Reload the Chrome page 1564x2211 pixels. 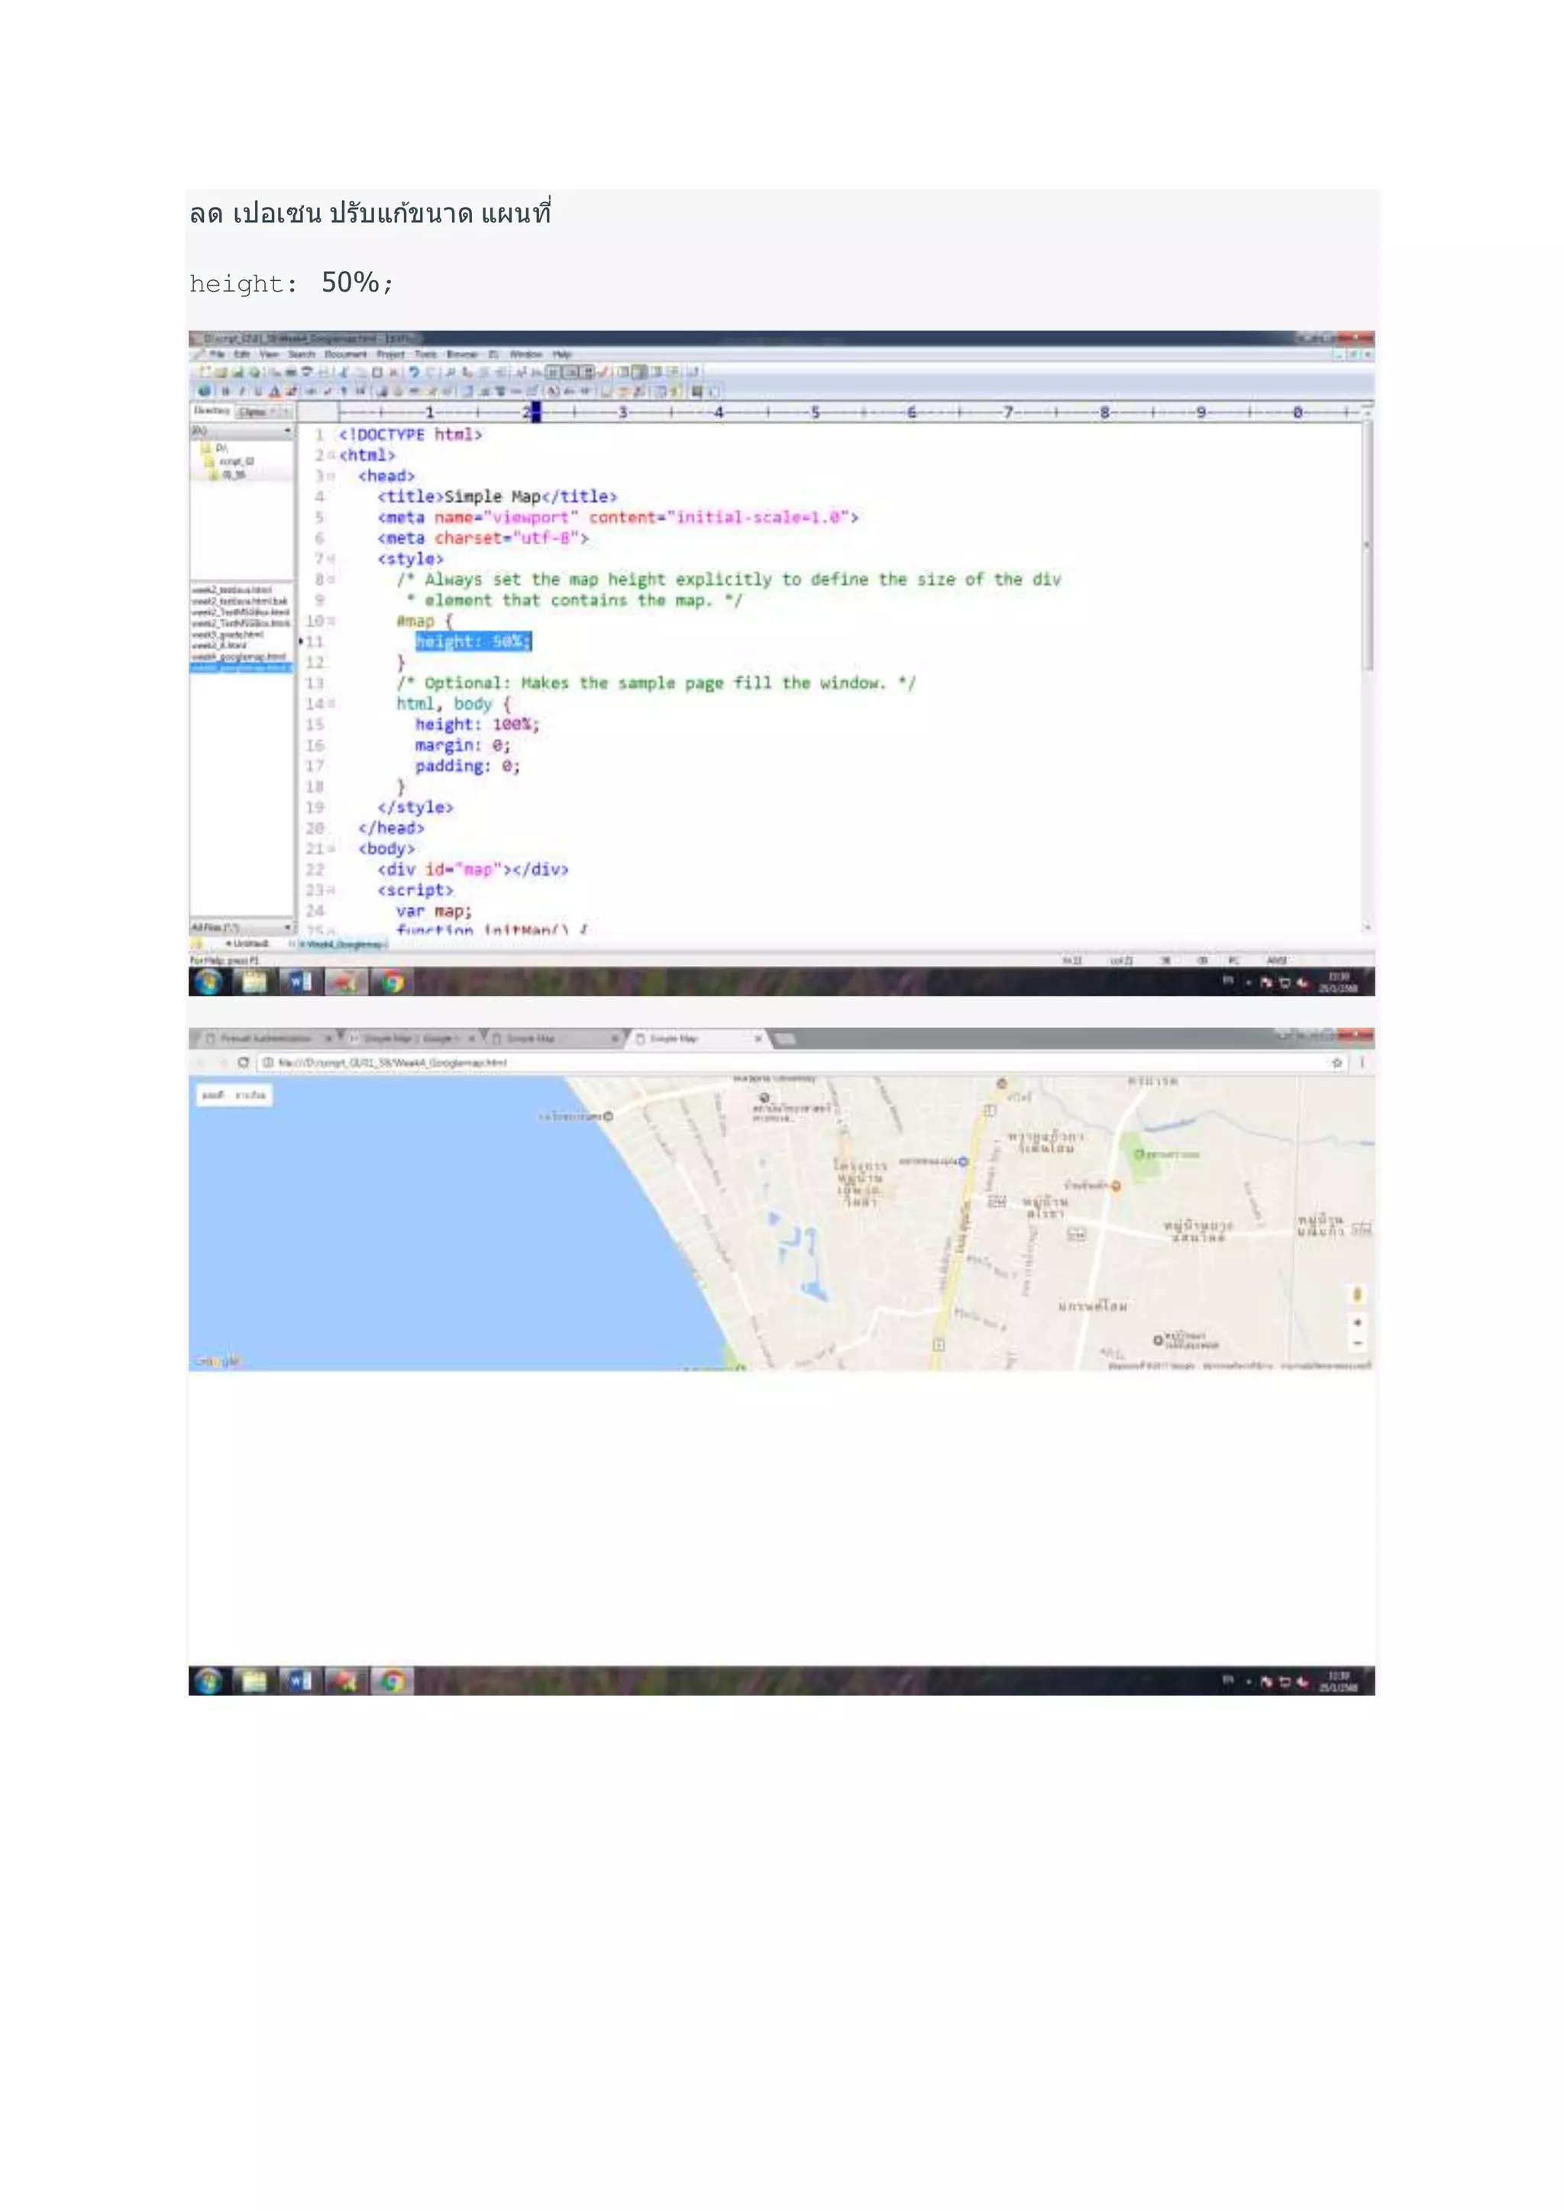click(x=244, y=1062)
